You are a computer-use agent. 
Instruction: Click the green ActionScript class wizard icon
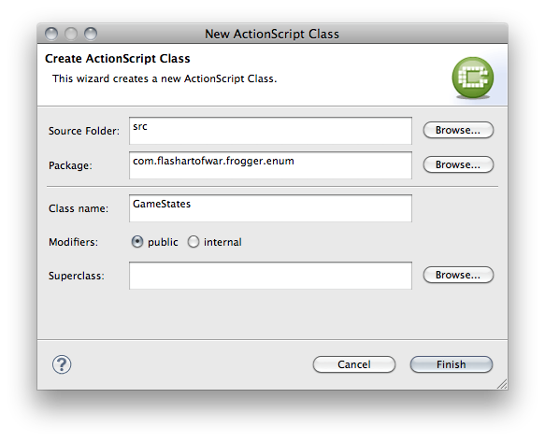[472, 78]
